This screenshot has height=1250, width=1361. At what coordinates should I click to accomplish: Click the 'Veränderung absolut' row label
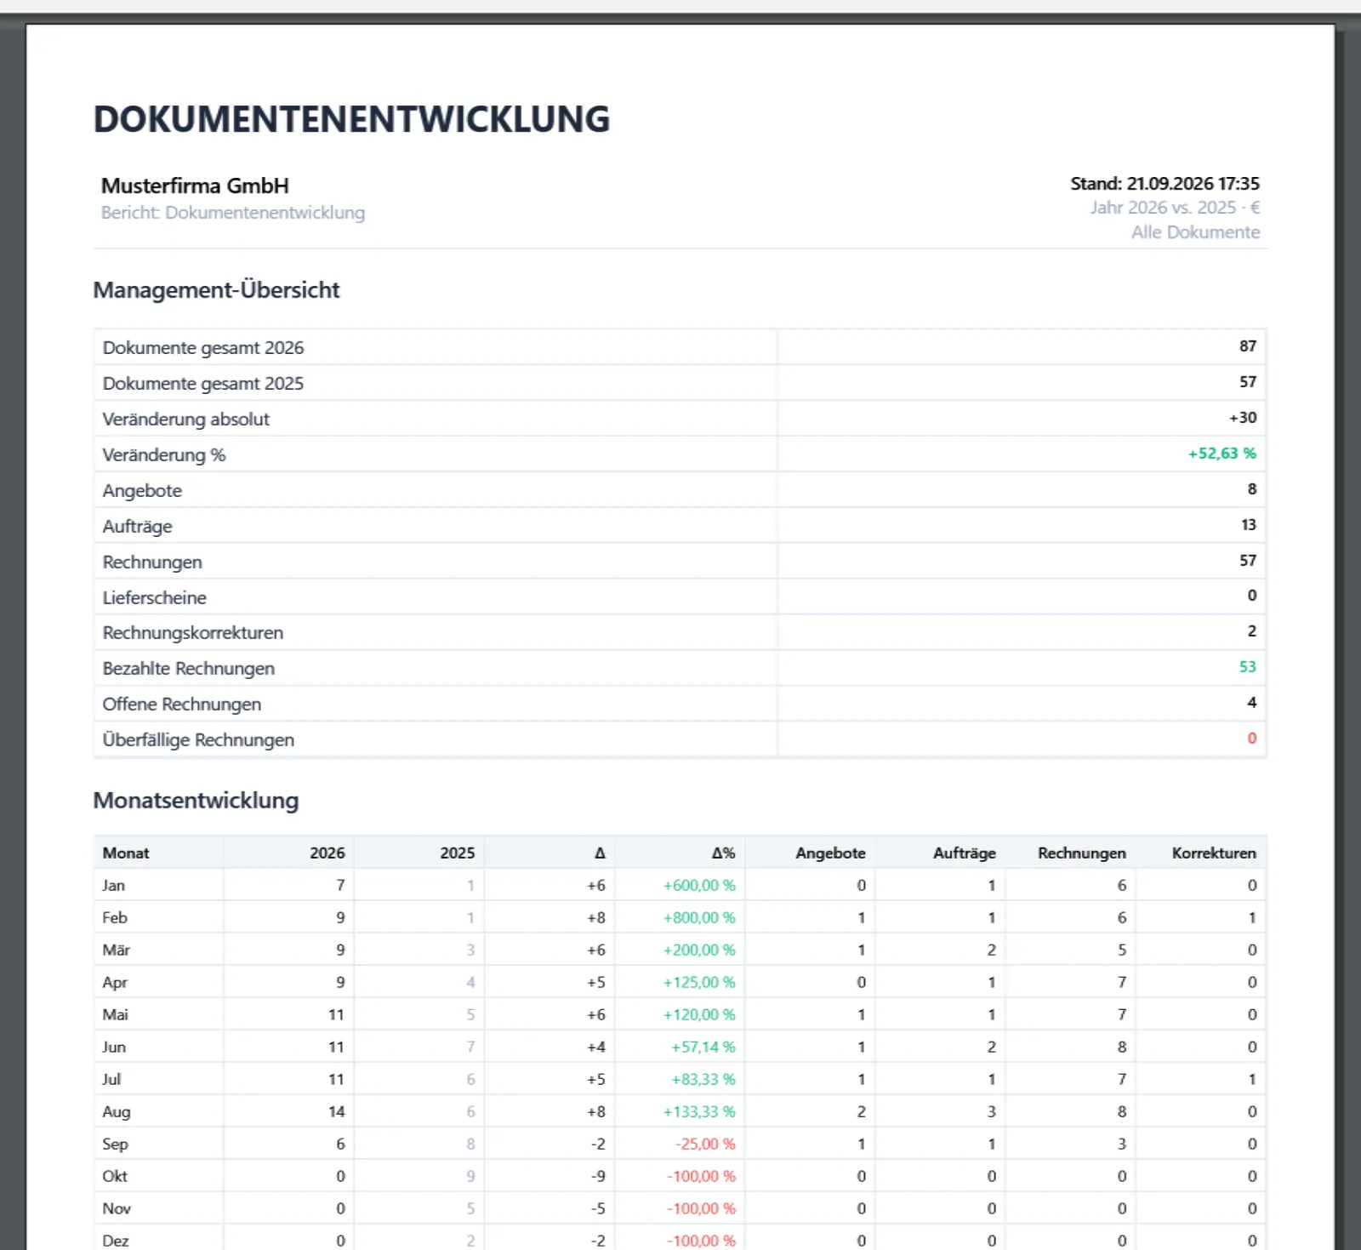186,419
